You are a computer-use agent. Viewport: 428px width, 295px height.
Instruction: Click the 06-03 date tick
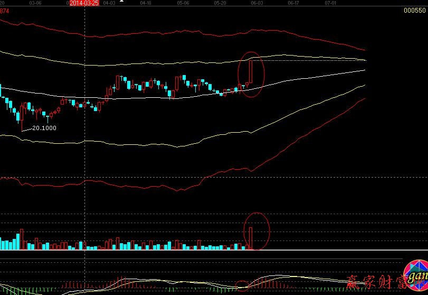pos(257,3)
